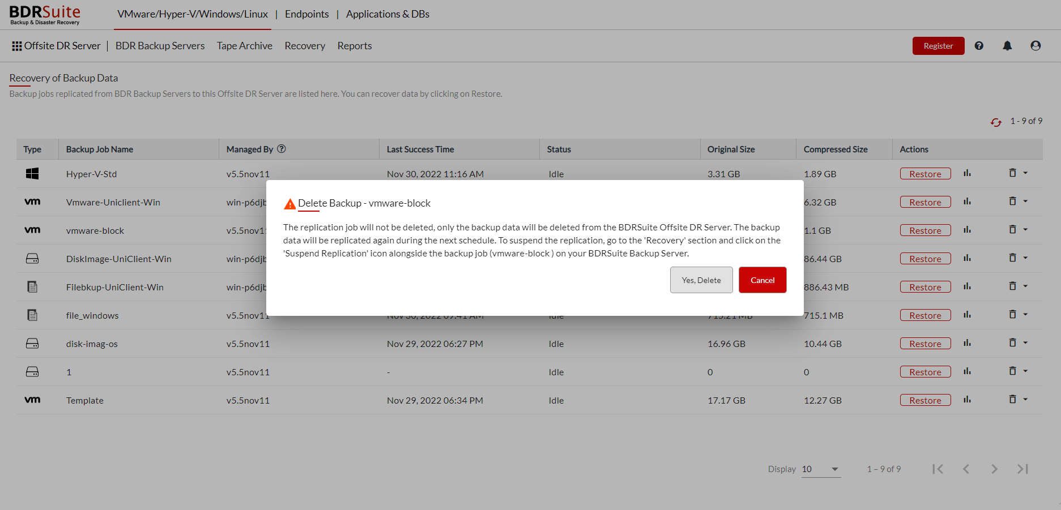1061x510 pixels.
Task: Click the red Register button
Action: pos(938,46)
